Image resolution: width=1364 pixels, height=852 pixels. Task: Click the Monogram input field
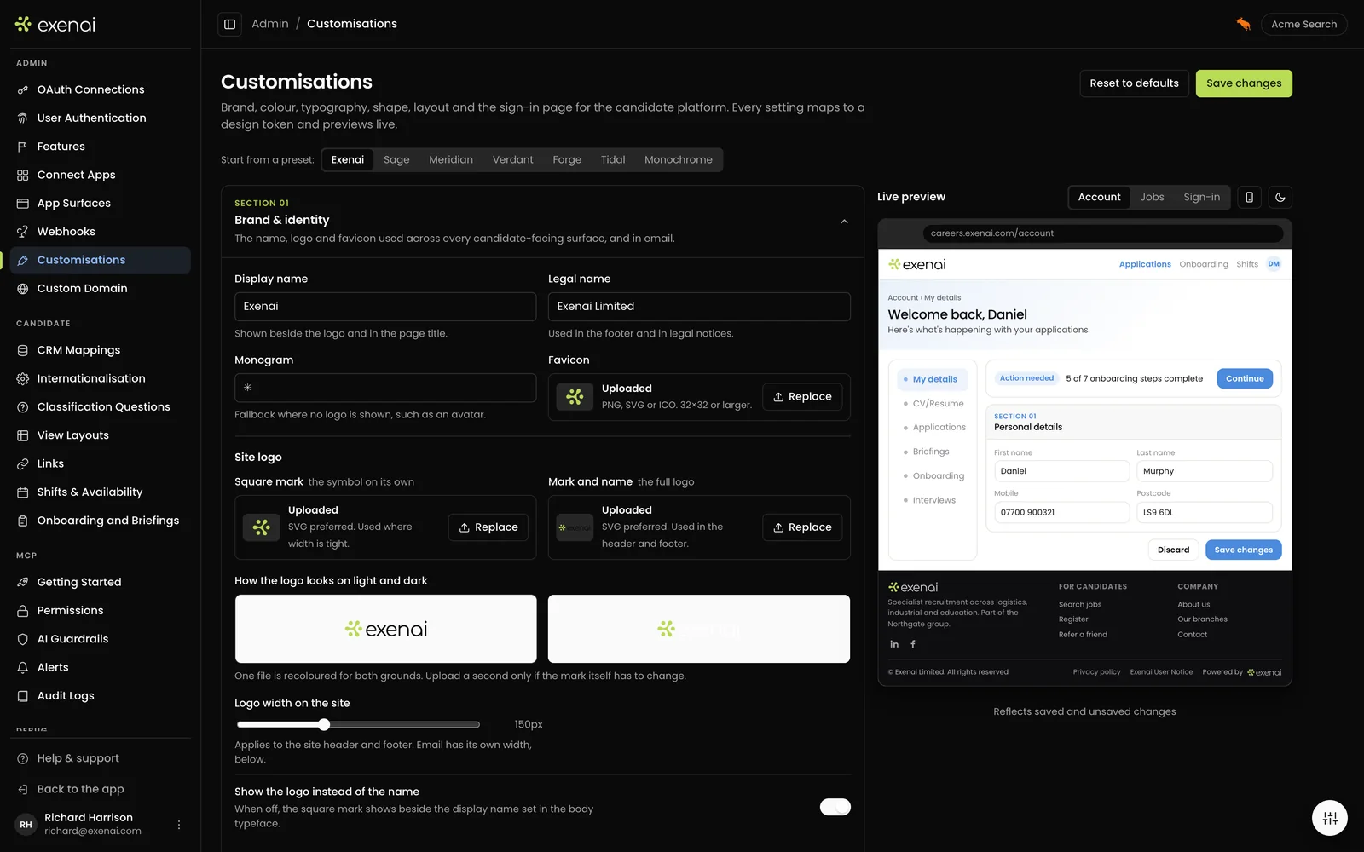tap(385, 388)
